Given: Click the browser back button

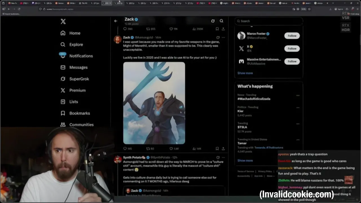Looking at the screenshot, I should coord(8,9).
